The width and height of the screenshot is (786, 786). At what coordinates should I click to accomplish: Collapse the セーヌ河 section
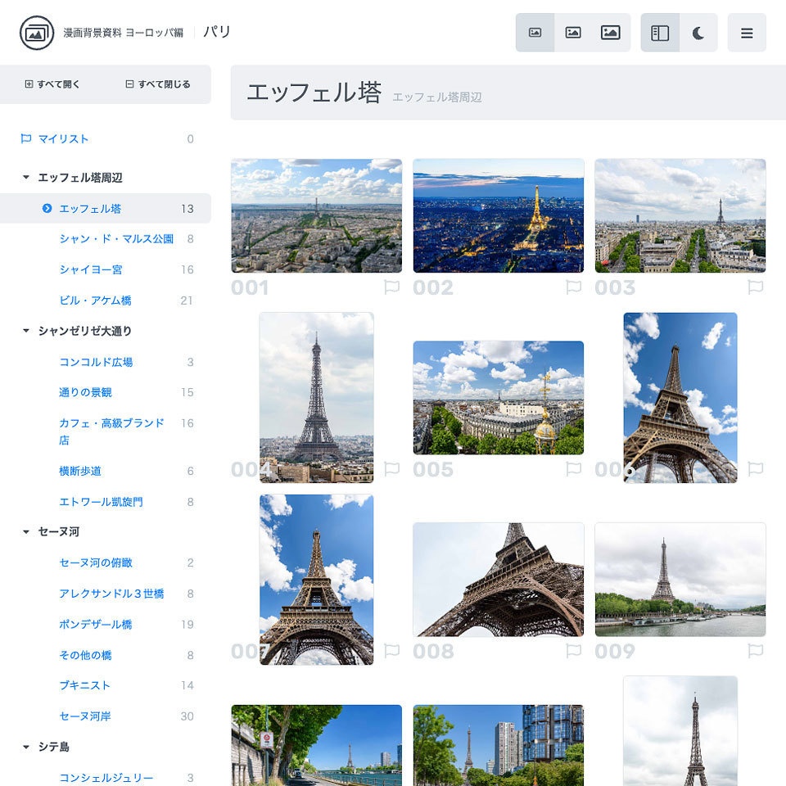click(24, 531)
